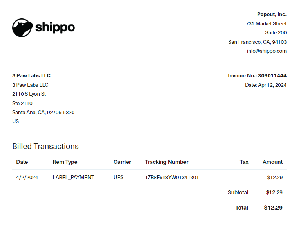This screenshot has width=303, height=228.
Task: Click the Shippo hippo logo icon
Action: 22,28
